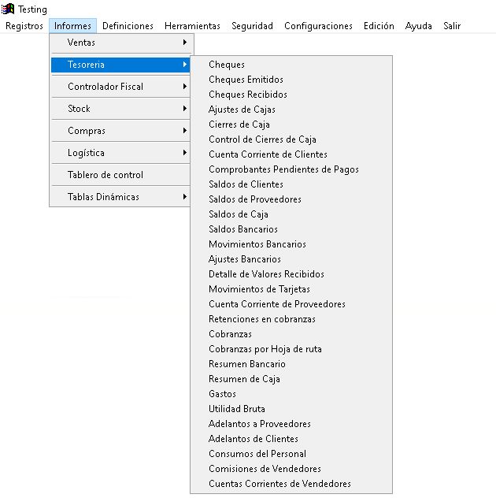This screenshot has width=496, height=498.
Task: Open the Definiciones menu
Action: (x=128, y=26)
